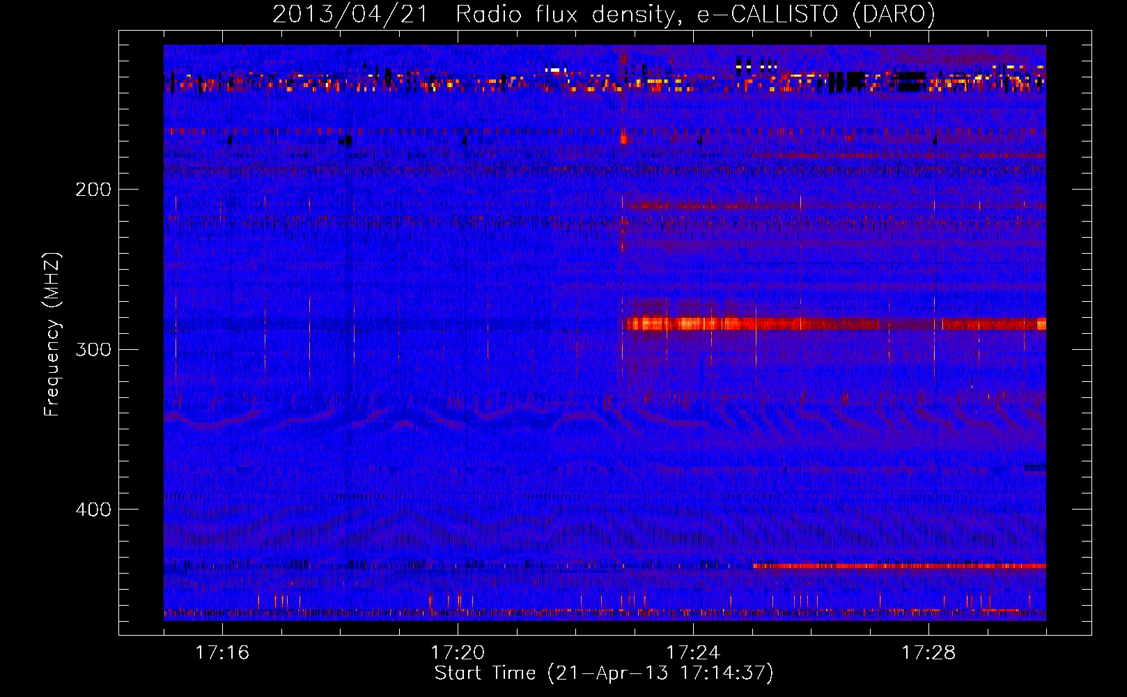Click the 300 frequency tick label
1127x697 pixels.
[x=93, y=349]
